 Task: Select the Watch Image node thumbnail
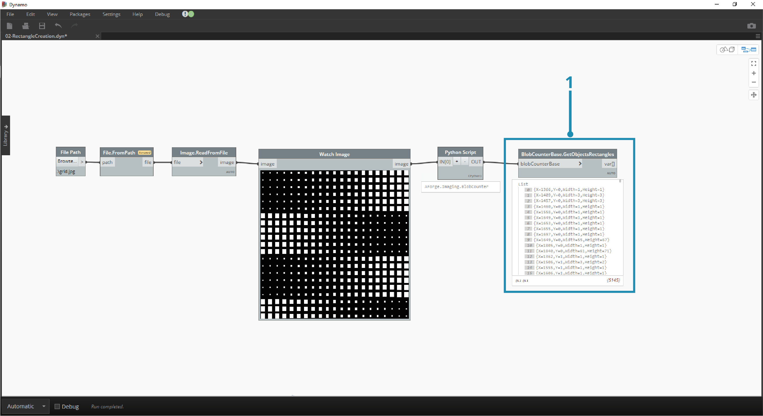coord(334,244)
